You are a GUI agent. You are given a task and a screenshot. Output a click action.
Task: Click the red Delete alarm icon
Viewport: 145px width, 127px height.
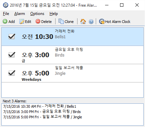click(38, 21)
